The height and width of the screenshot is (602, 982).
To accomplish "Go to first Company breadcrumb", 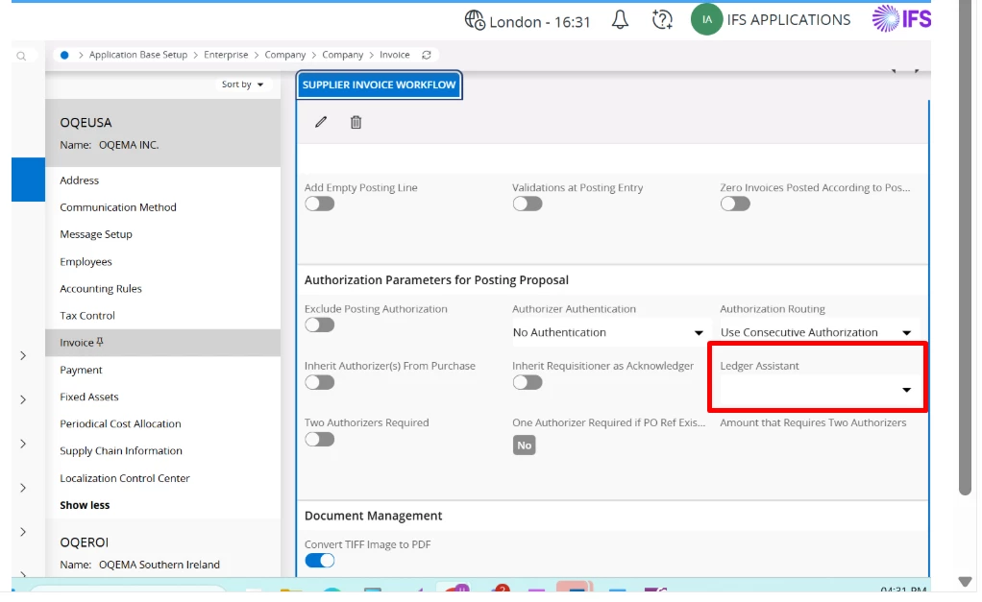I will 285,55.
